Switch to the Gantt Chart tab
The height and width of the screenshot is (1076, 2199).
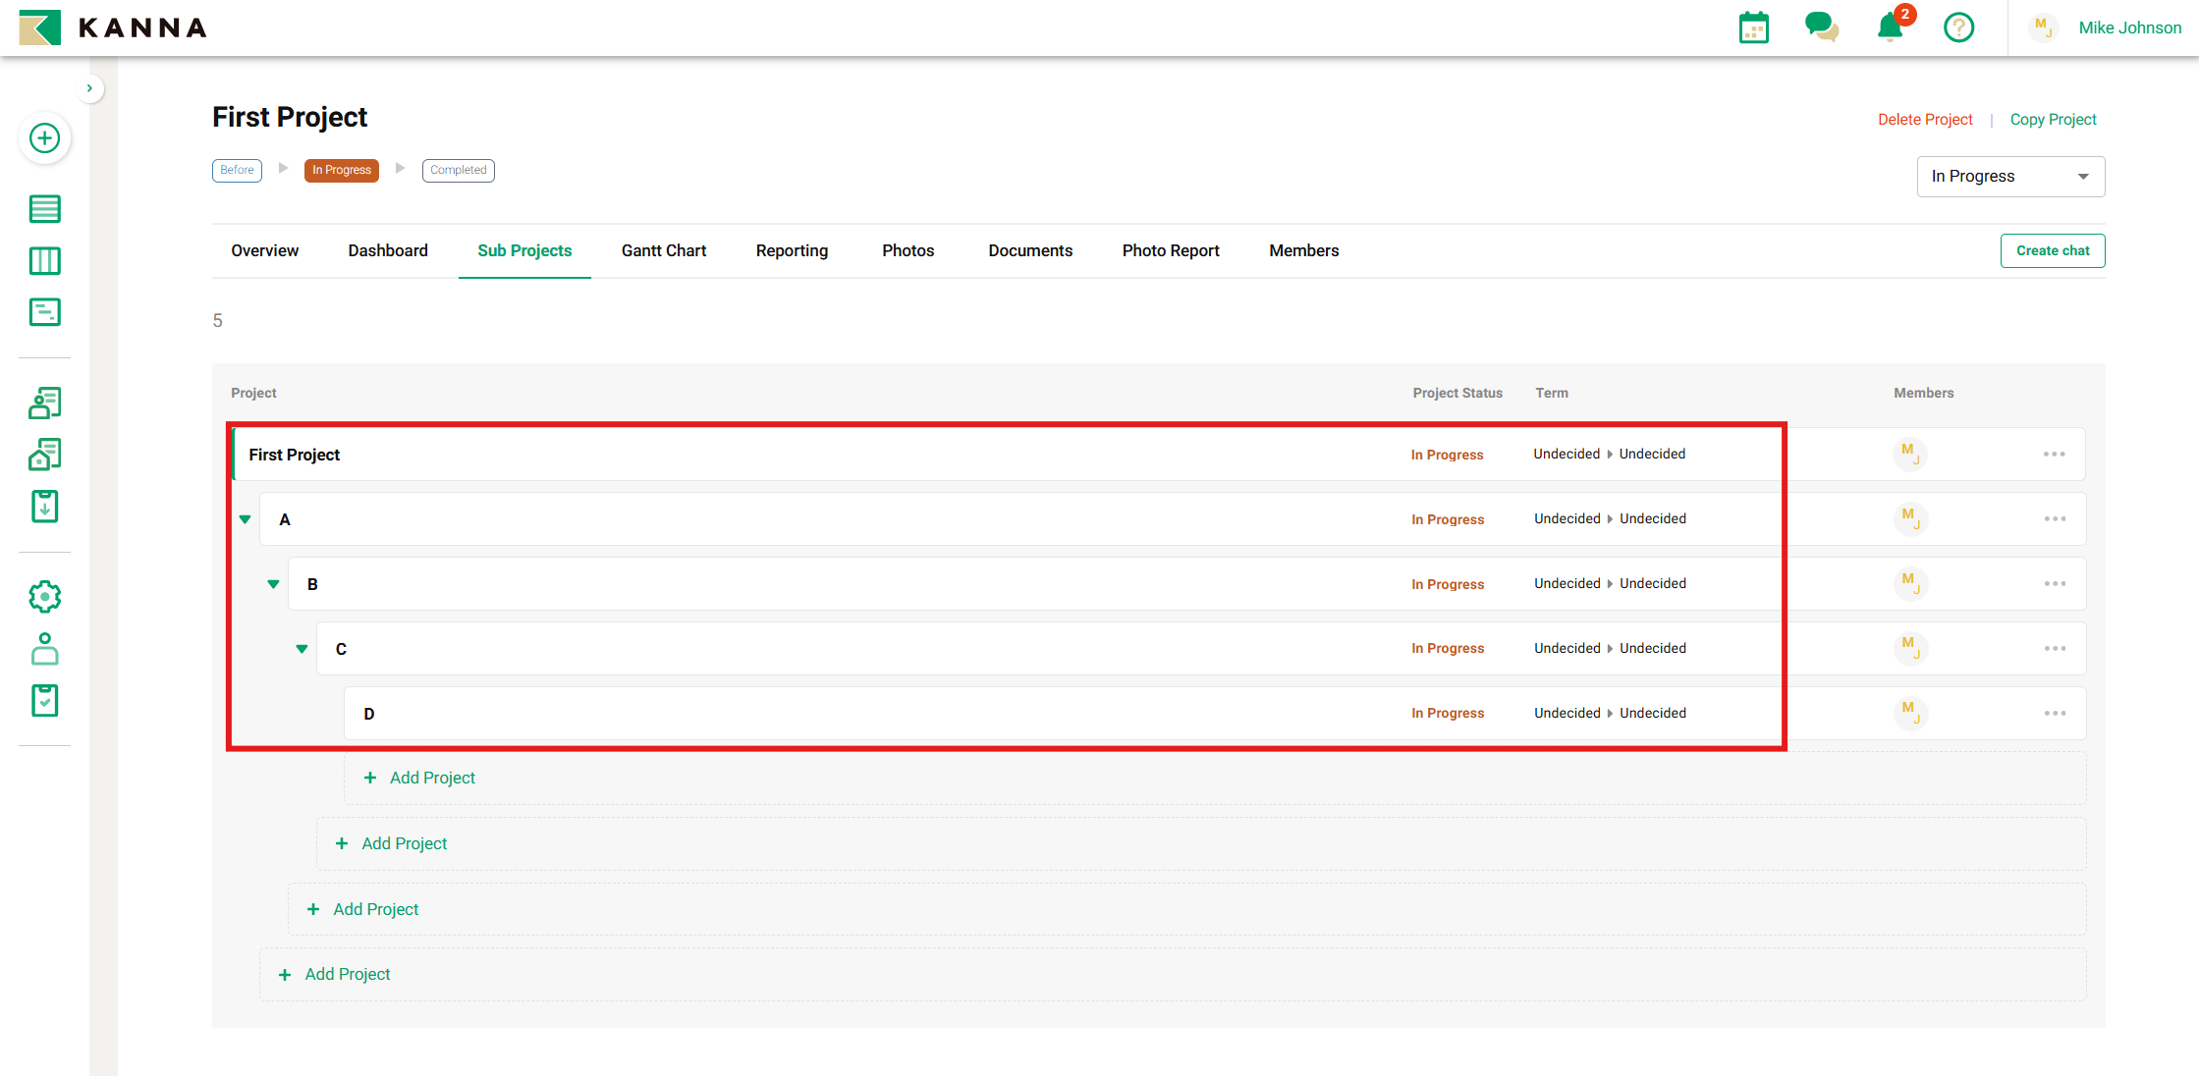coord(663,251)
